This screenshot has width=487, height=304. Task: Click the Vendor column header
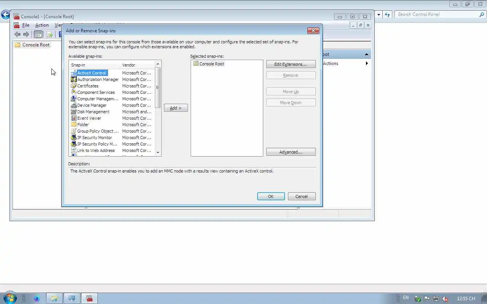[137, 65]
